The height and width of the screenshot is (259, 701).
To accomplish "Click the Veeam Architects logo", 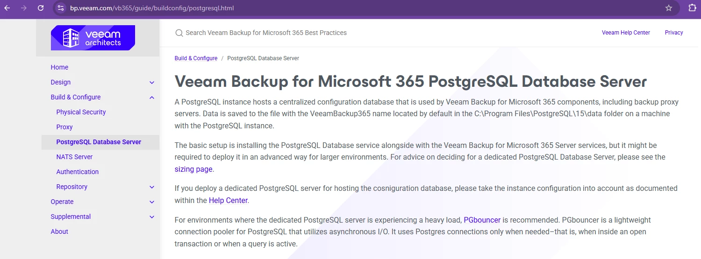I will click(93, 38).
